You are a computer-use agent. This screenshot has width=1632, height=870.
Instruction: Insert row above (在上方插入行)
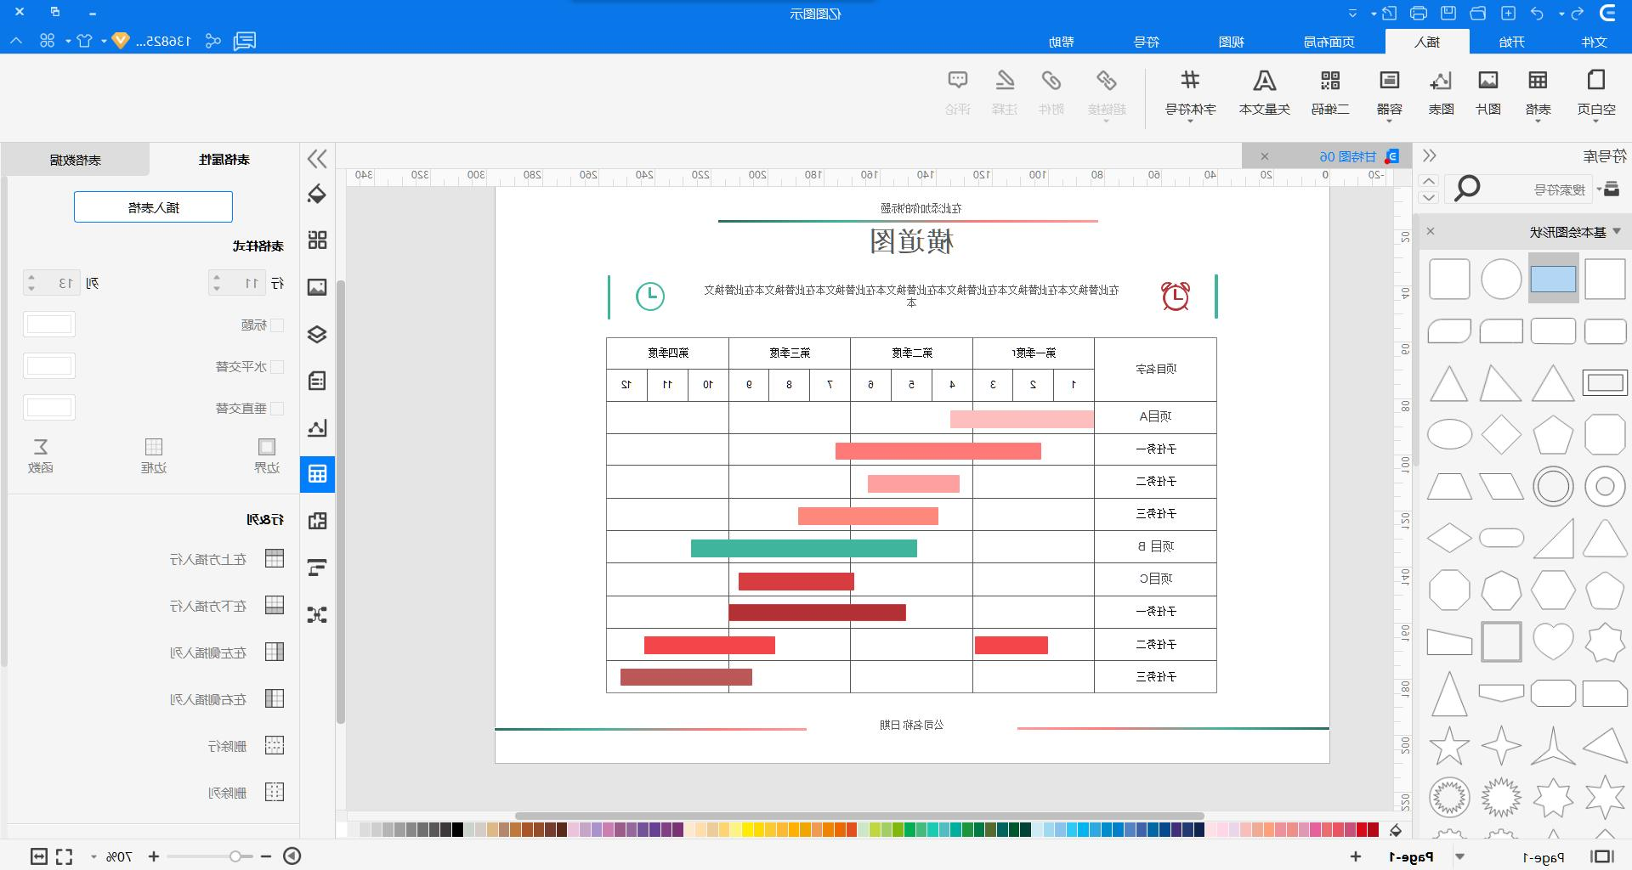pyautogui.click(x=226, y=559)
